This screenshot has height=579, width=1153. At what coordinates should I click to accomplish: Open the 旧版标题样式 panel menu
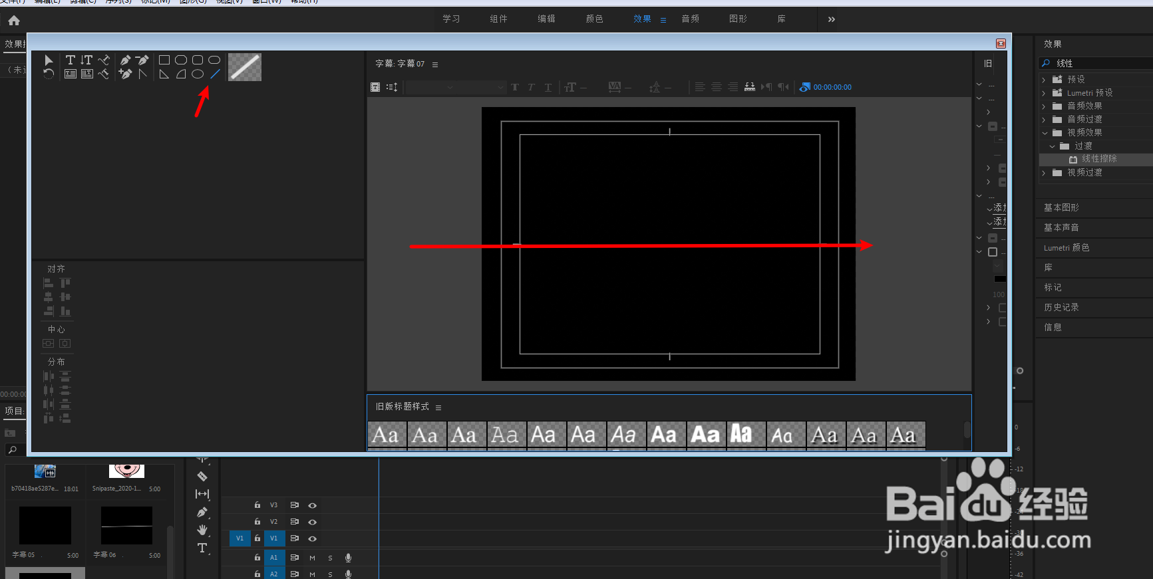coord(438,407)
